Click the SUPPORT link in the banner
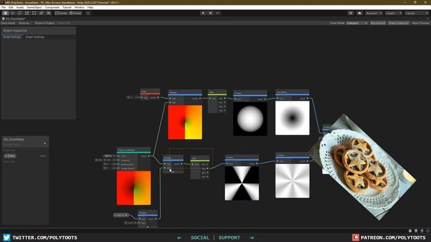This screenshot has height=242, width=431. point(229,237)
